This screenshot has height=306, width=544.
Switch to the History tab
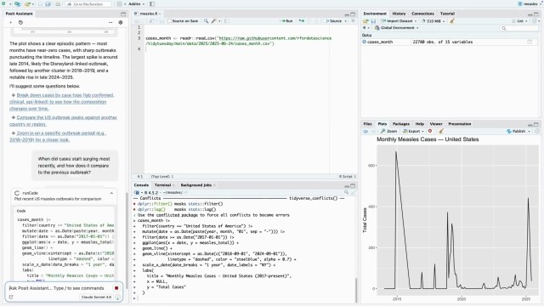(x=399, y=14)
